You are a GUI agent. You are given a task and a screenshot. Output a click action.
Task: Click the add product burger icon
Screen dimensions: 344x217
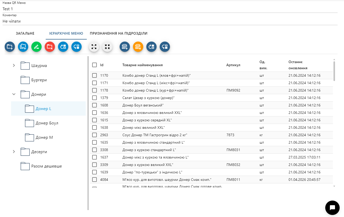pos(125,47)
